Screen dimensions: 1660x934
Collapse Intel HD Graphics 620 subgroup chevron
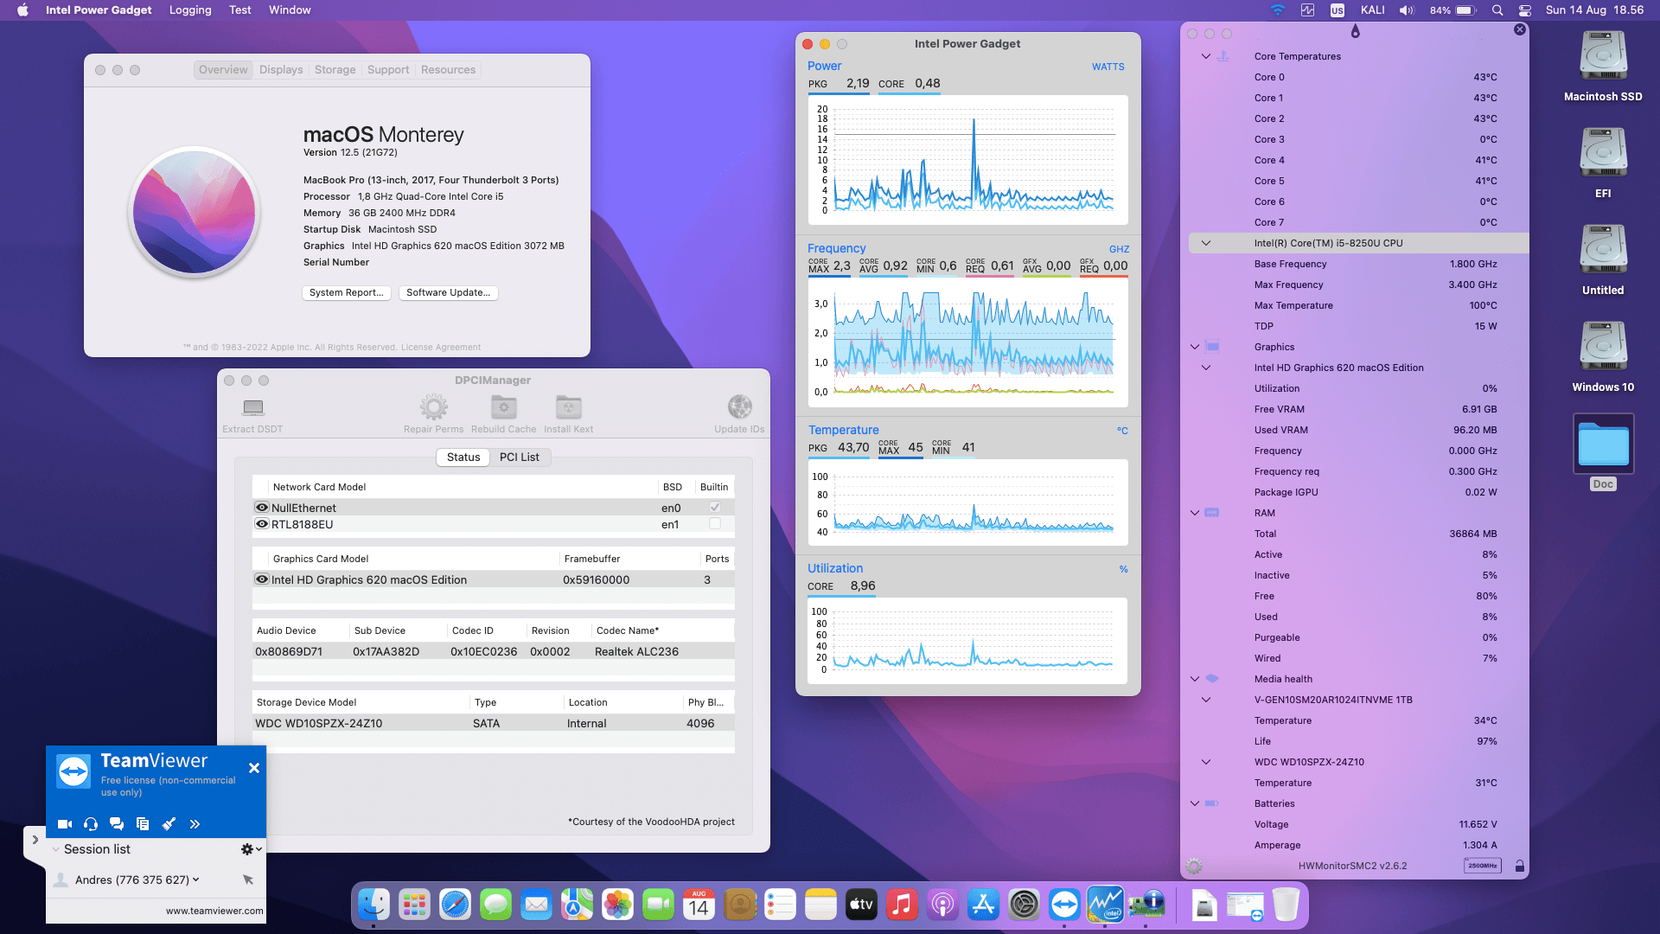[1205, 368]
